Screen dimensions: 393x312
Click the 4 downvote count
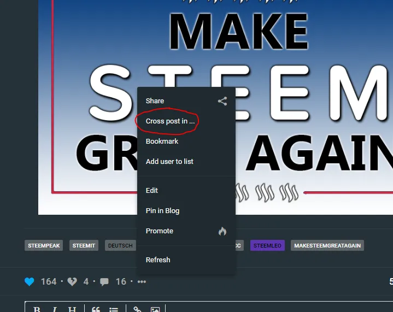86,282
